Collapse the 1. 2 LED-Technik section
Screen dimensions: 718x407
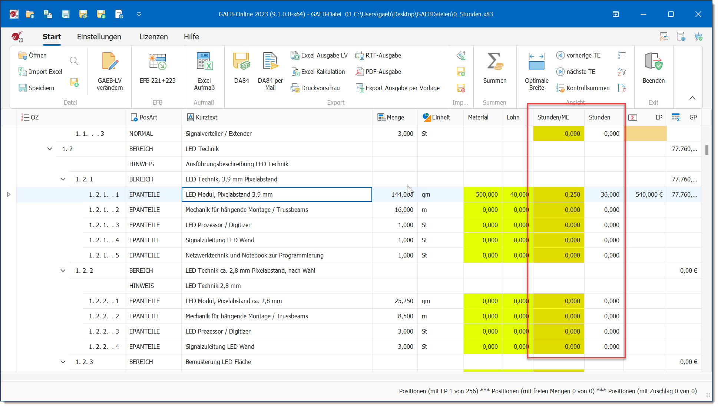coord(50,149)
